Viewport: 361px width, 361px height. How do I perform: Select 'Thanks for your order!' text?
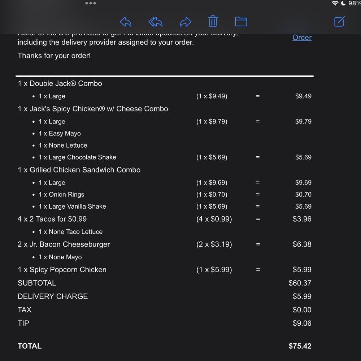click(x=54, y=56)
